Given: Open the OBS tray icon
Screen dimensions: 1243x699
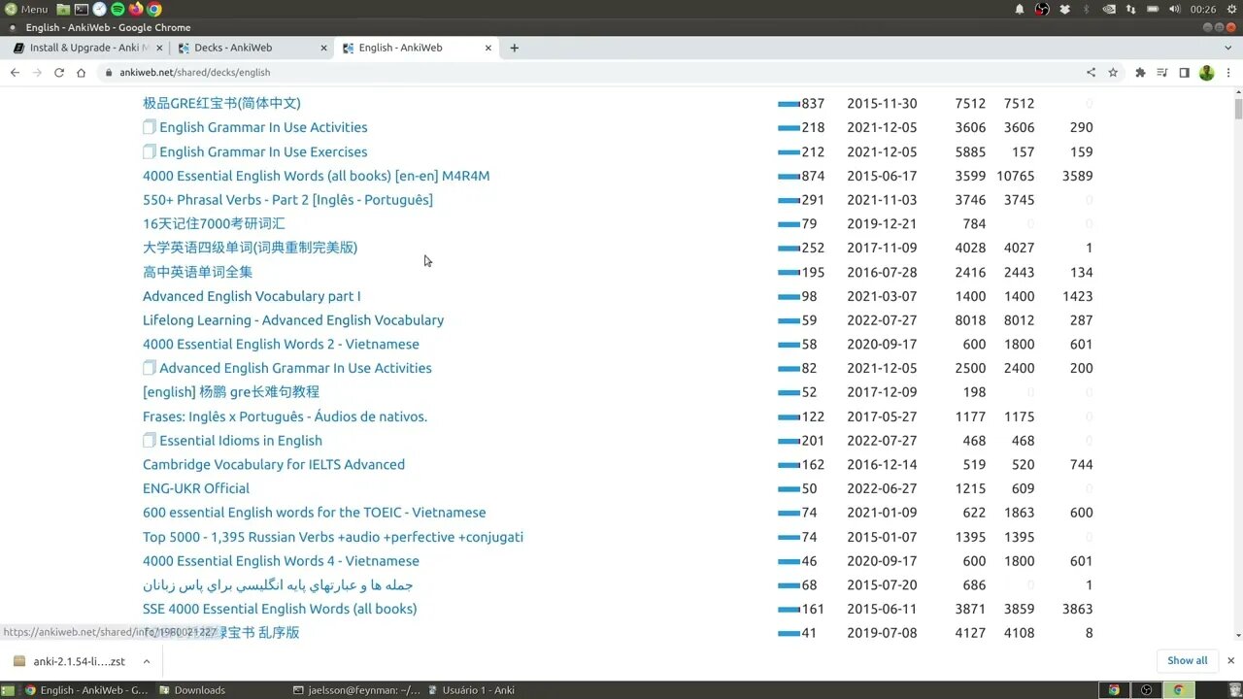Looking at the screenshot, I should pos(1042,9).
